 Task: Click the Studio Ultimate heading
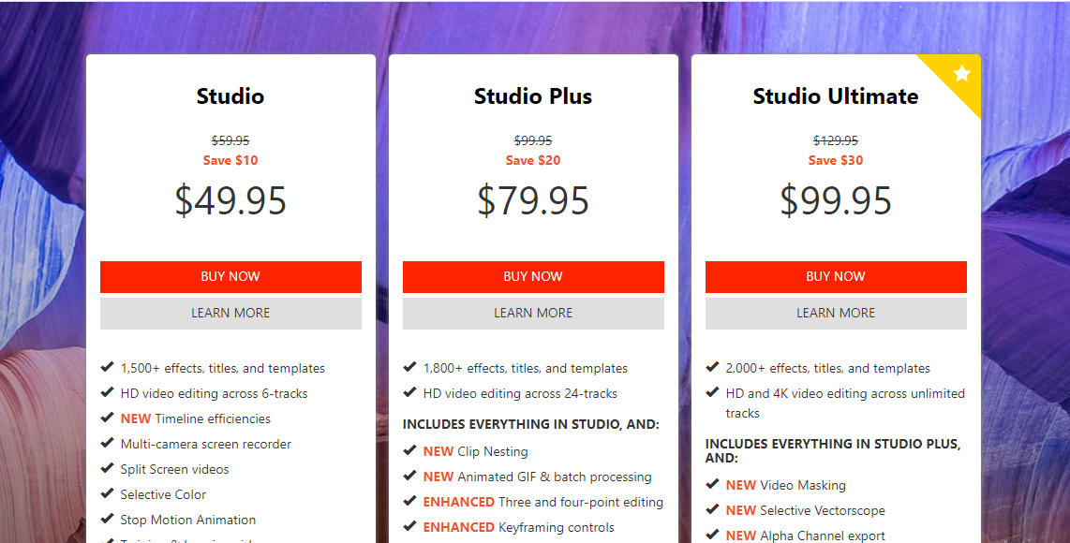(835, 96)
